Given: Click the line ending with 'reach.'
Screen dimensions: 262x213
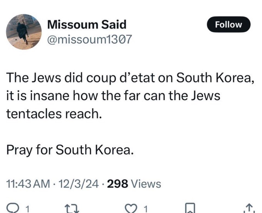Looking at the screenshot, I should tap(54, 114).
